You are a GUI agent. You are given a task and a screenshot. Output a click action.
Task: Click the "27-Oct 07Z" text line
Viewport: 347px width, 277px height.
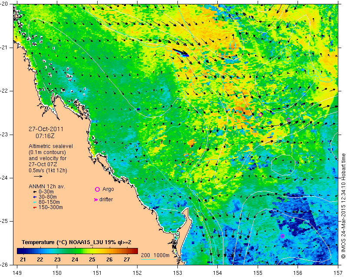(x=43, y=164)
